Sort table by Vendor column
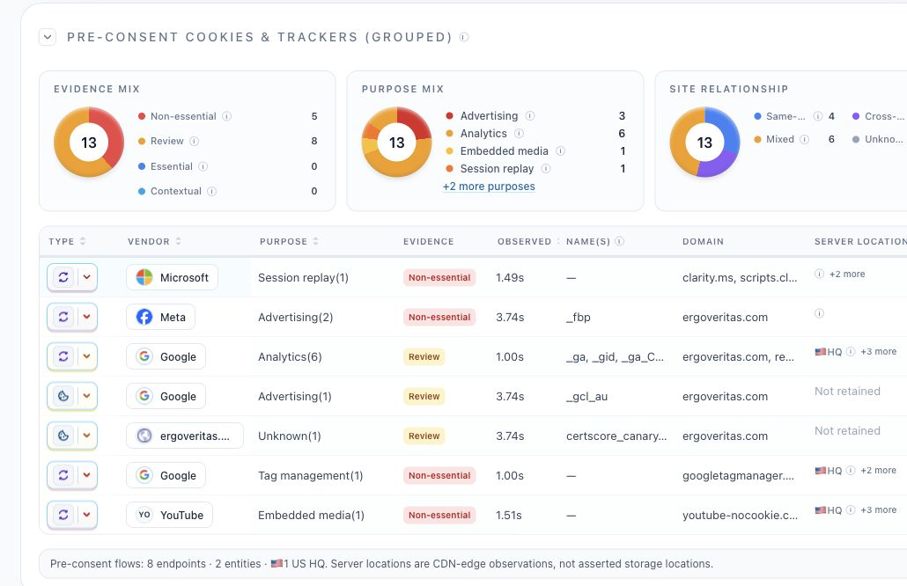 (x=178, y=241)
